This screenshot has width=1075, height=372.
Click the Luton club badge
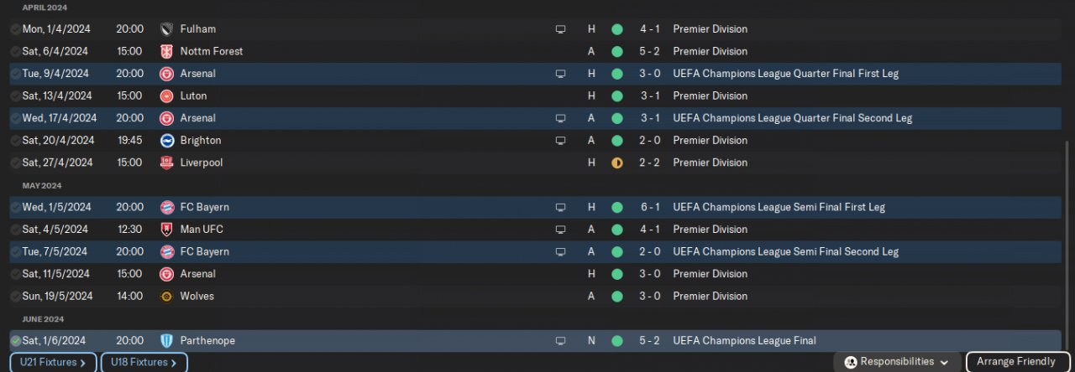tap(166, 96)
